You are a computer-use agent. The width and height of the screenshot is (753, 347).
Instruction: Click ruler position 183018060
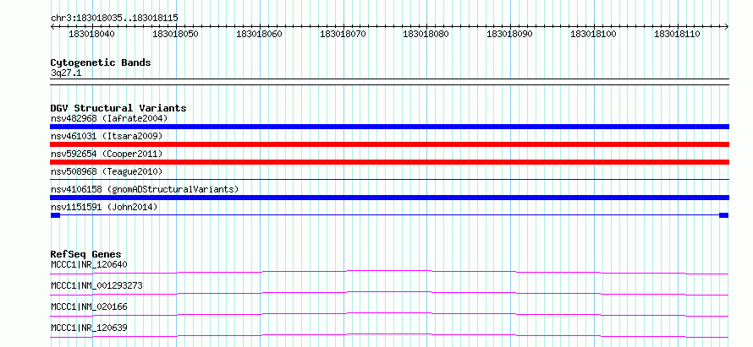tap(260, 34)
